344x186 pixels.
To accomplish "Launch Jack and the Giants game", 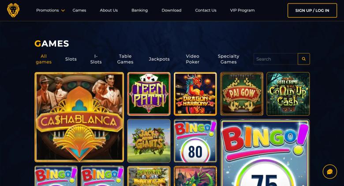I will [x=149, y=140].
